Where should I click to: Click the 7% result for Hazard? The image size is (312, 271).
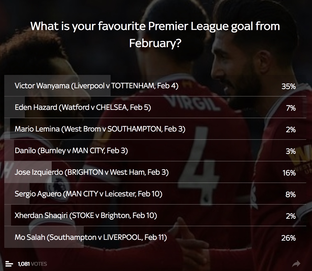(291, 108)
